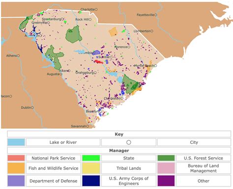Click the 'Department of Defense' legend label
Image resolution: width=233 pixels, height=189 pixels.
[54, 181]
